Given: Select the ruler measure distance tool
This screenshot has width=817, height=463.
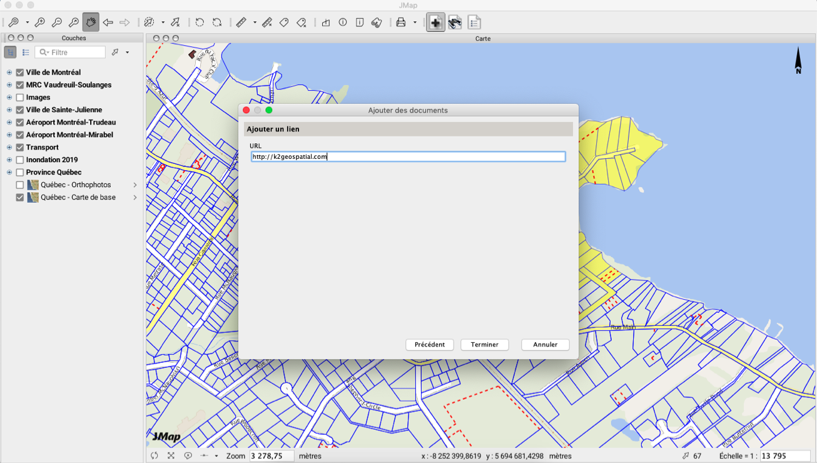Looking at the screenshot, I should click(x=241, y=23).
